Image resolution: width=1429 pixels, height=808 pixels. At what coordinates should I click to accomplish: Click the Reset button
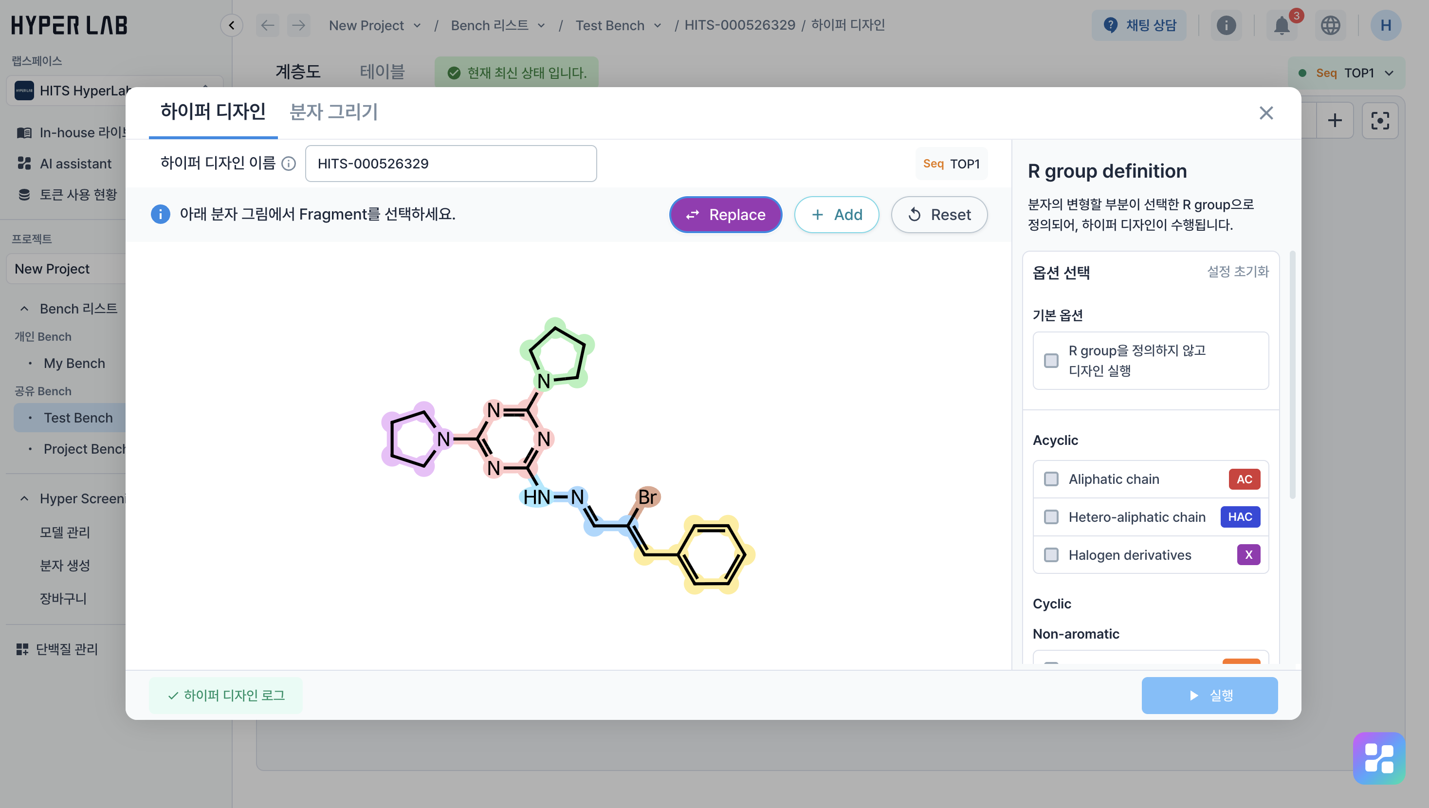tap(938, 215)
